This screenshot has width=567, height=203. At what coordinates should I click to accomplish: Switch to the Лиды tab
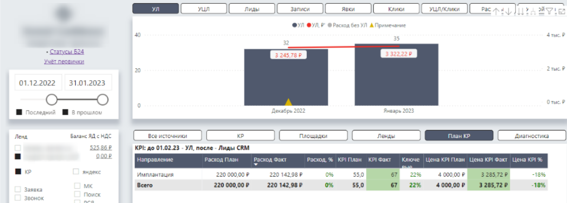coord(252,8)
